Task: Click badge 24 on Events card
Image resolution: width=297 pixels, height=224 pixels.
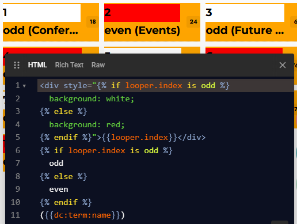Action: click(x=193, y=22)
